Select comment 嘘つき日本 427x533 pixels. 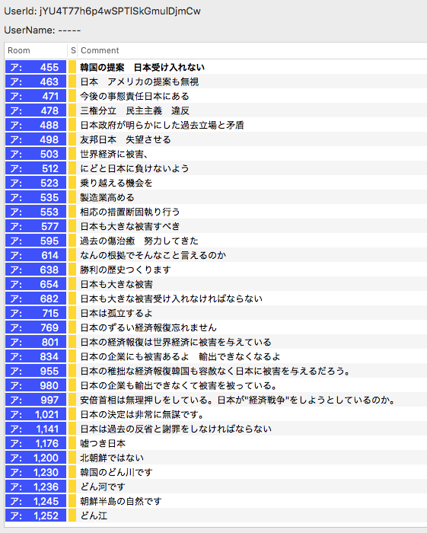(103, 443)
